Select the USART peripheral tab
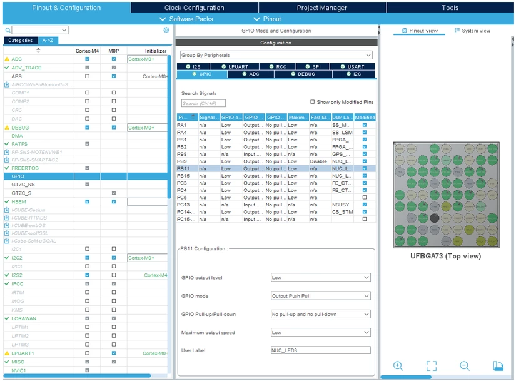The width and height of the screenshot is (516, 381). point(353,66)
